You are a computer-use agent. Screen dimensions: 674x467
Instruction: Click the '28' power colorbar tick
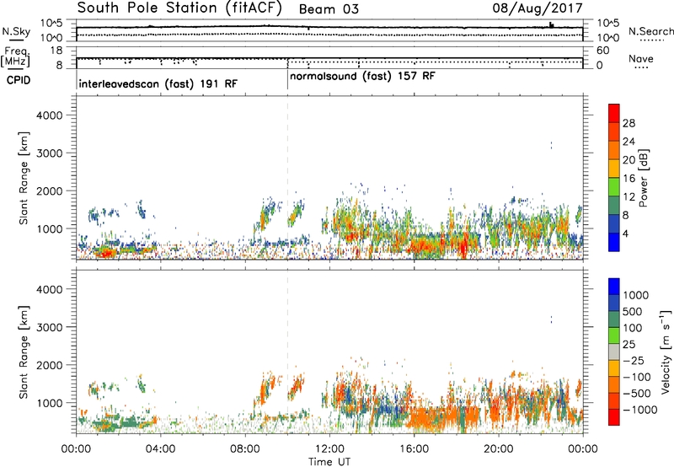coord(629,123)
